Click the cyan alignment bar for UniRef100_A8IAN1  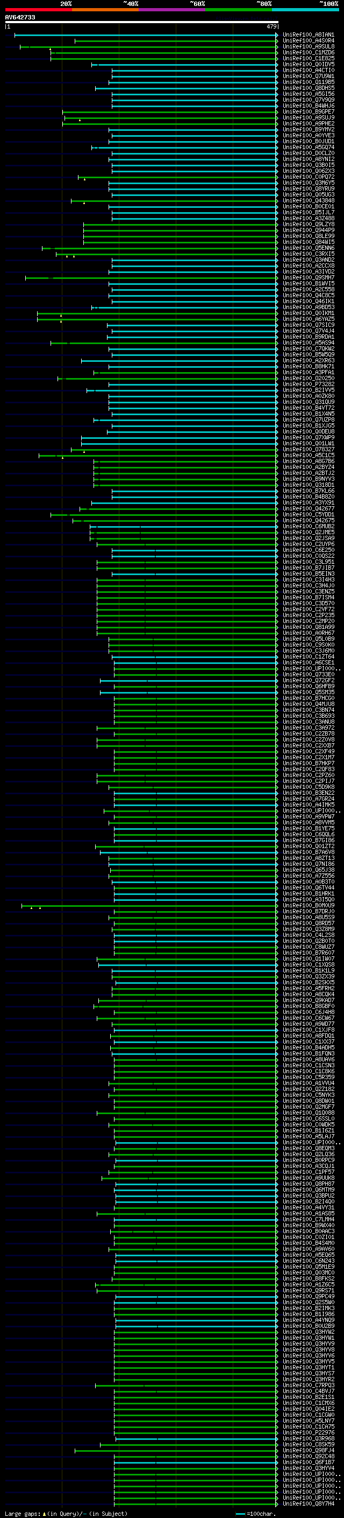click(x=146, y=35)
